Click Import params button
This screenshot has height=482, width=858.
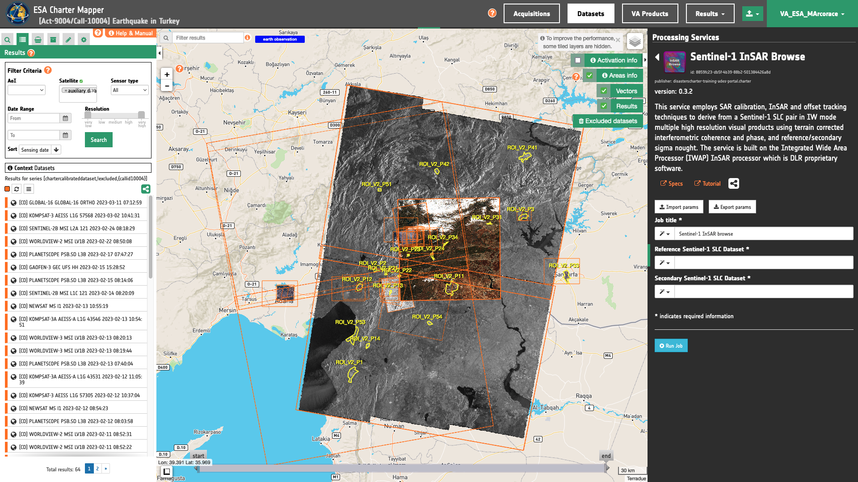point(679,207)
